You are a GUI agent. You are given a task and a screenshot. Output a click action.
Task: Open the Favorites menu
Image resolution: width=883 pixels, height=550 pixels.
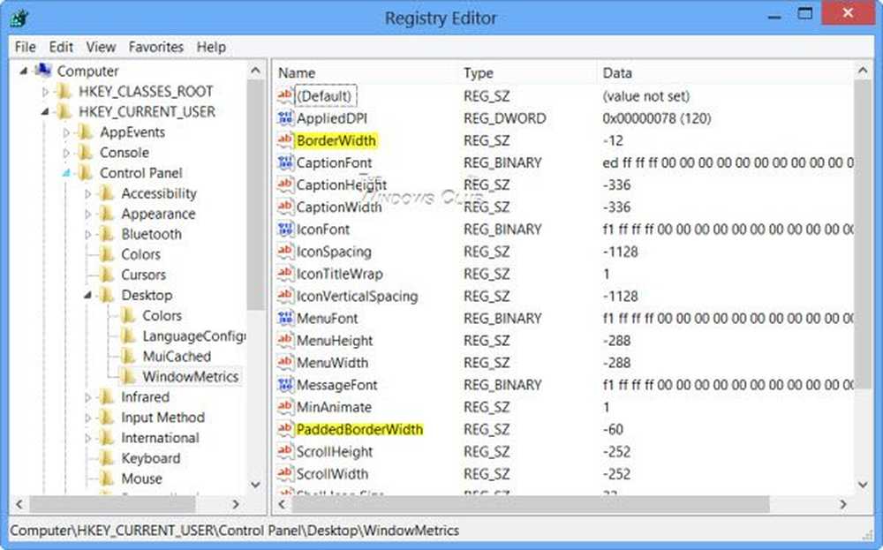(x=155, y=47)
